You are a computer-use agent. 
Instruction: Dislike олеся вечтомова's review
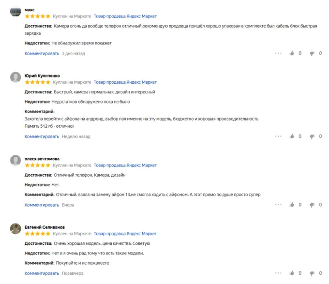click(x=312, y=205)
